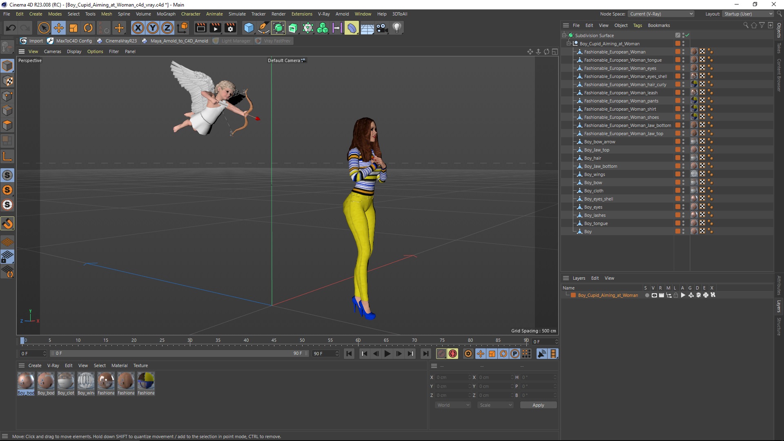Open Edit Render Settings icon
The width and height of the screenshot is (784, 441).
coord(231,28)
